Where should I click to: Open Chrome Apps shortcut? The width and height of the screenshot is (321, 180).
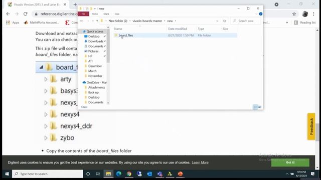(x=13, y=22)
